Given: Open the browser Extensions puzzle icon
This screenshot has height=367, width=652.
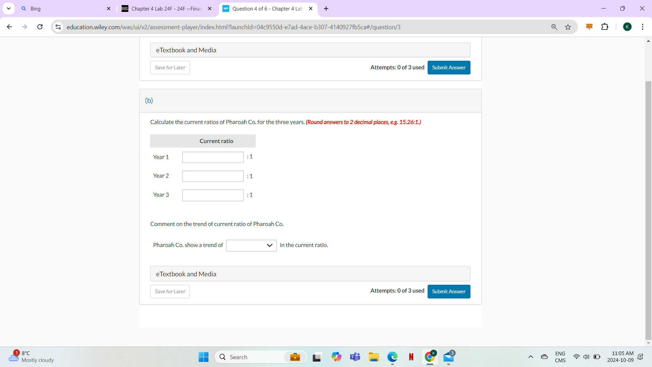Looking at the screenshot, I should click(605, 27).
